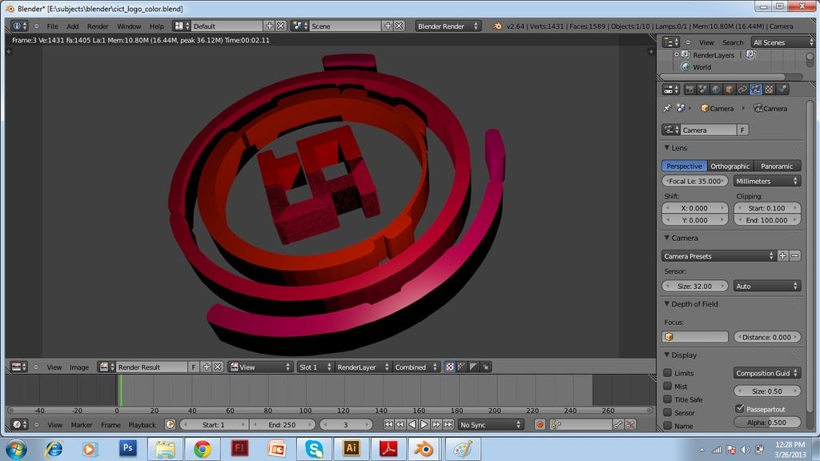Switch to the Object properties tab
The image size is (820, 461).
729,90
